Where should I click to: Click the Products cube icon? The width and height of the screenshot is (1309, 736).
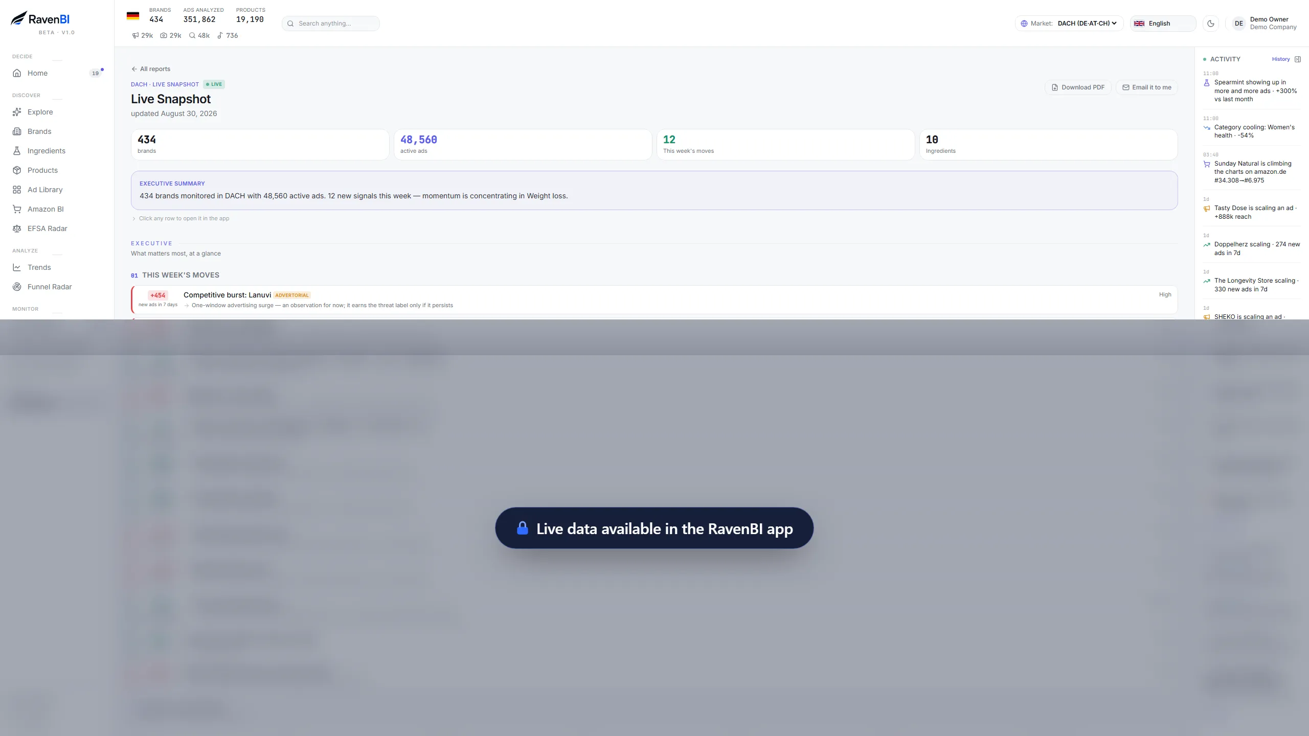[x=17, y=170]
